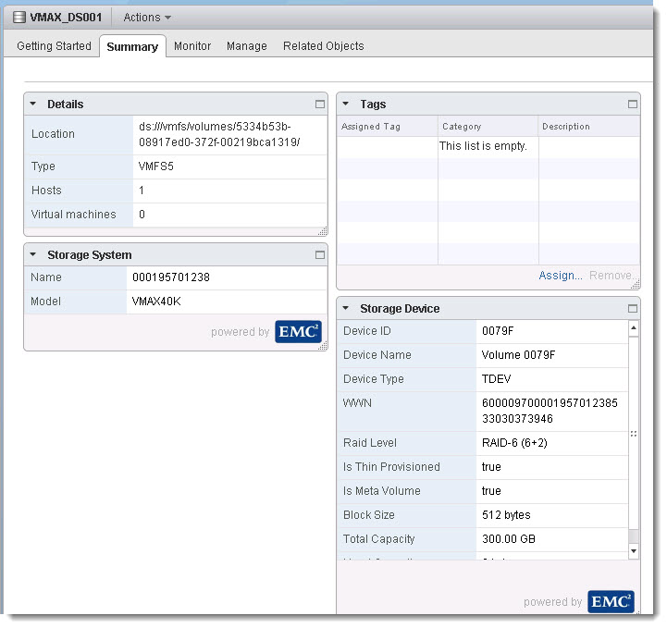Switch to the Getting Started tab

pos(54,46)
